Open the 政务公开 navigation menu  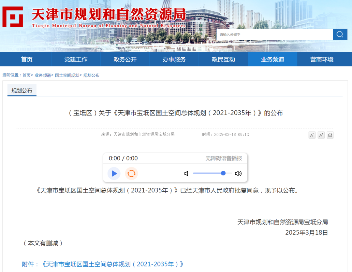tap(125, 59)
